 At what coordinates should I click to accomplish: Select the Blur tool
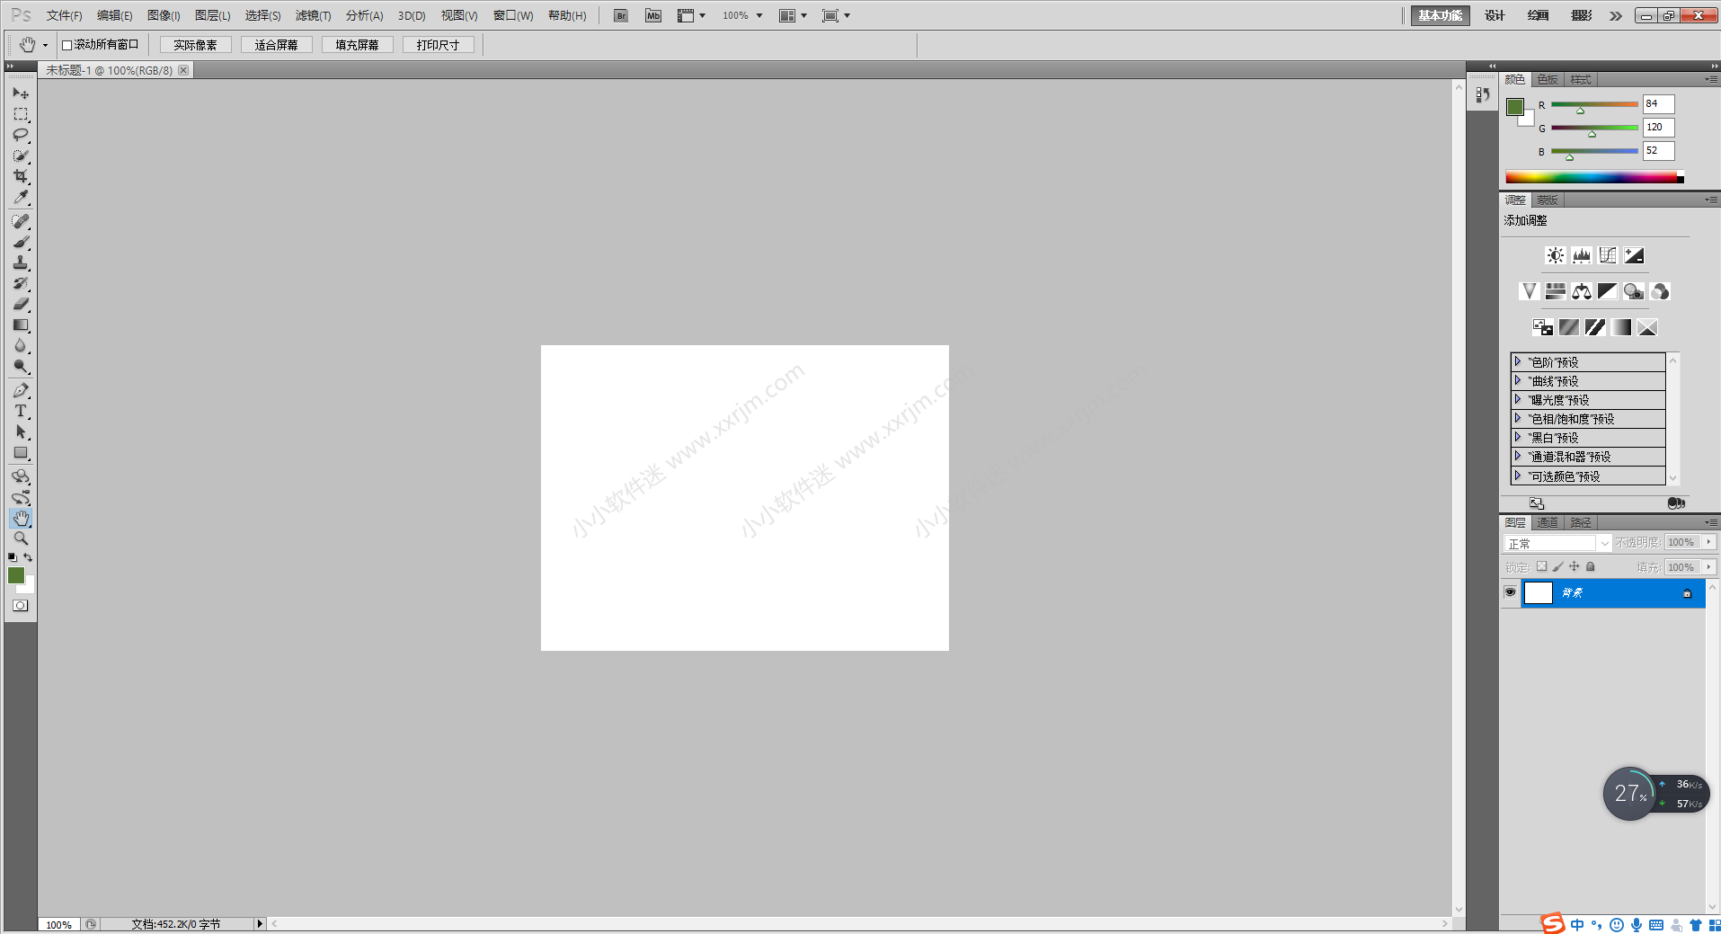point(21,345)
